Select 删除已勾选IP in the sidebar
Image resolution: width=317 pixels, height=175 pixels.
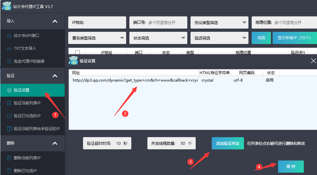pos(33,171)
